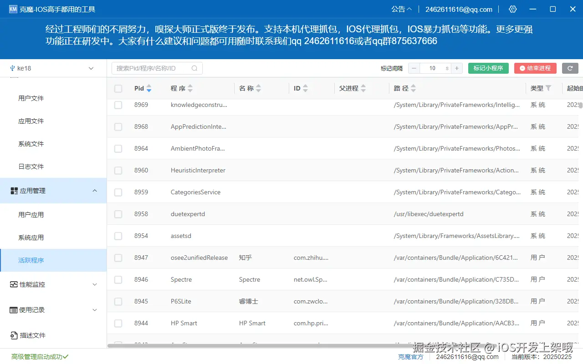This screenshot has width=583, height=364.
Task: Select the osee2unifiedRelease process name
Action: [199, 258]
